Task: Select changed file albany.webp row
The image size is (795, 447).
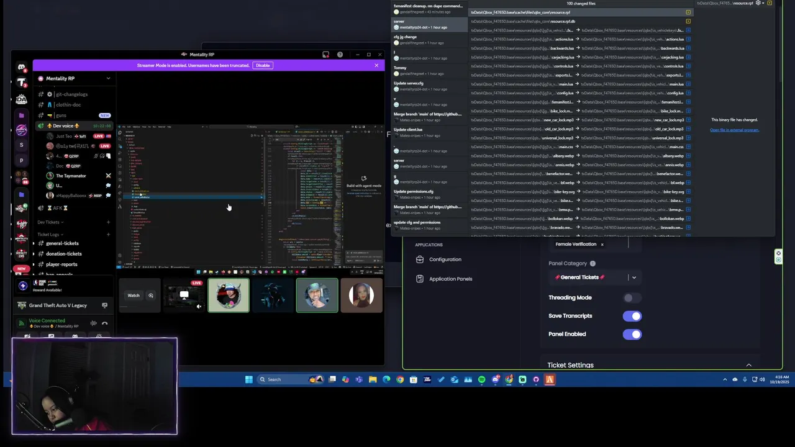Action: tap(581, 156)
